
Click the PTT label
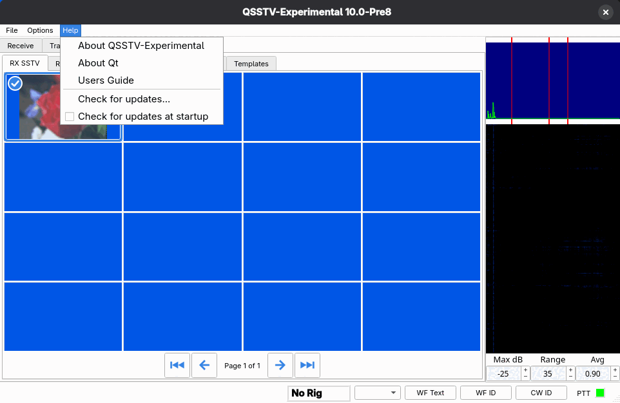583,393
